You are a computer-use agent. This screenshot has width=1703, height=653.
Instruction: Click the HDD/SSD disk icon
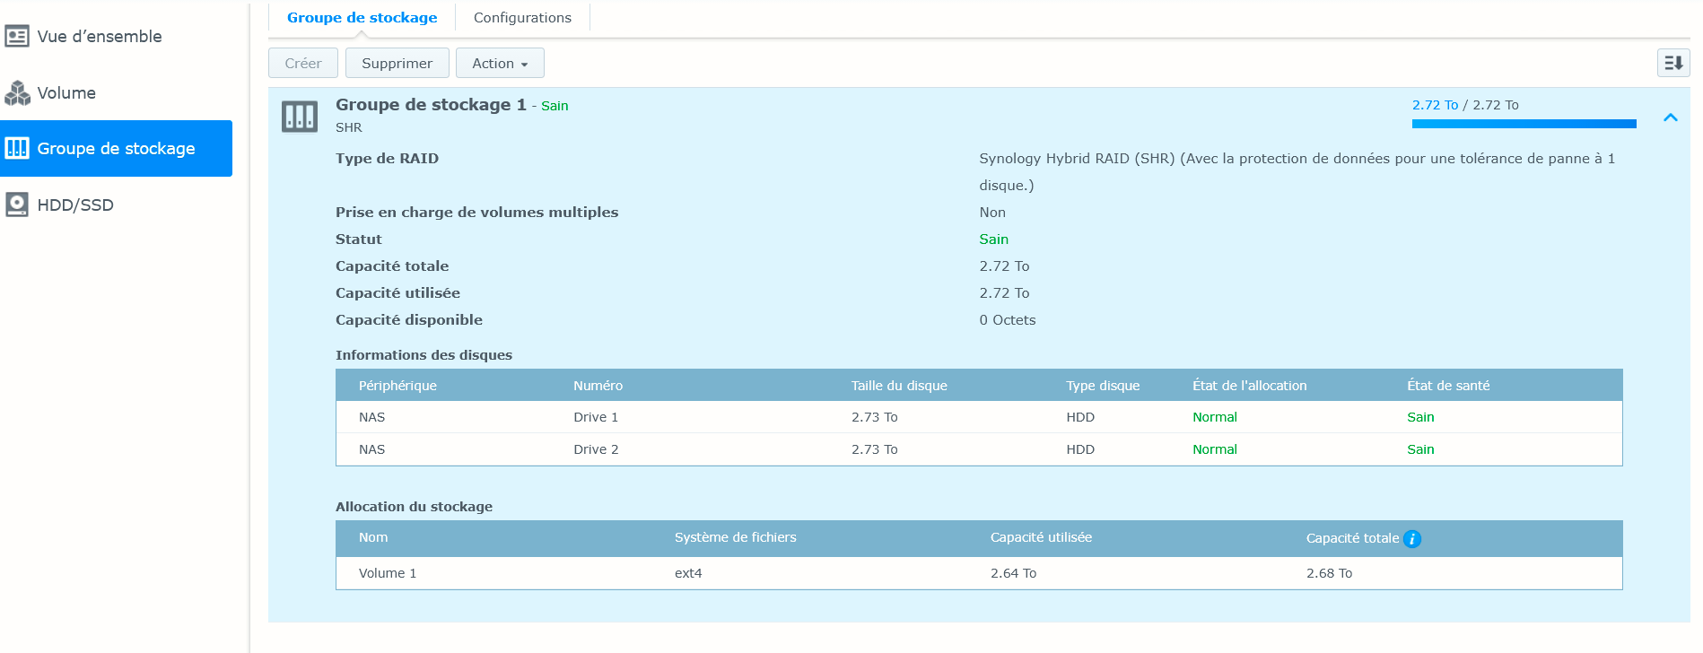tap(17, 205)
